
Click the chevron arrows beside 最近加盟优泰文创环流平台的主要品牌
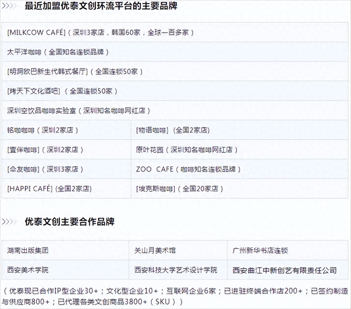click(x=9, y=6)
